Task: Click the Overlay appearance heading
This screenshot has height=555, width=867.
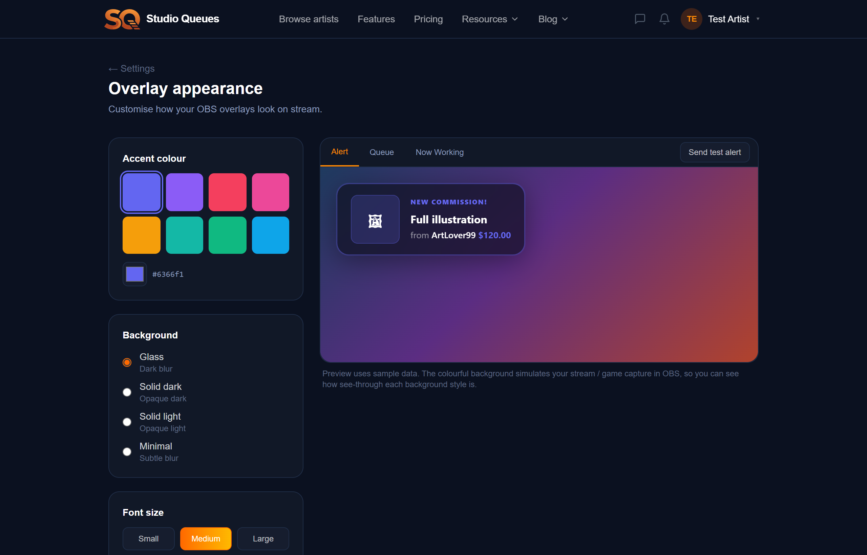Action: pos(185,89)
